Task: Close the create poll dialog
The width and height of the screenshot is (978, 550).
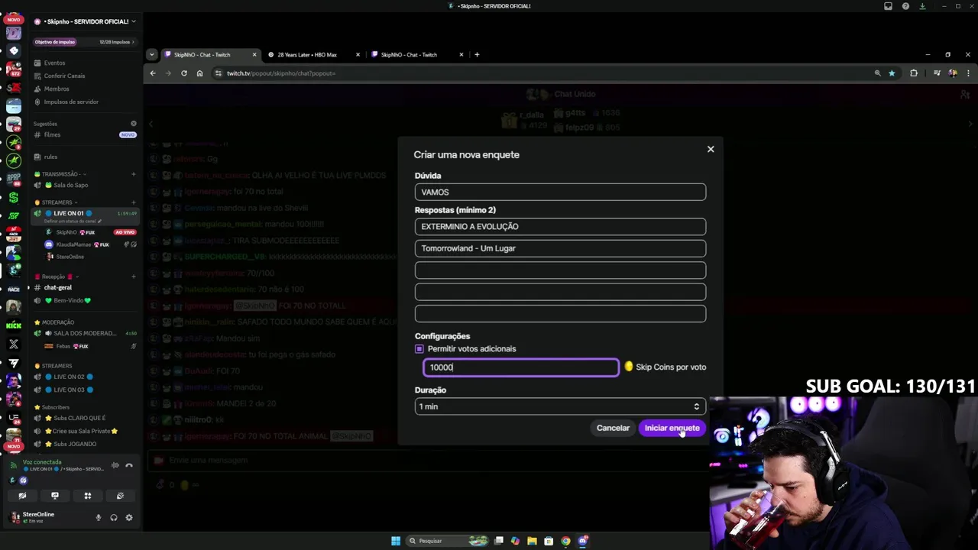Action: click(711, 149)
